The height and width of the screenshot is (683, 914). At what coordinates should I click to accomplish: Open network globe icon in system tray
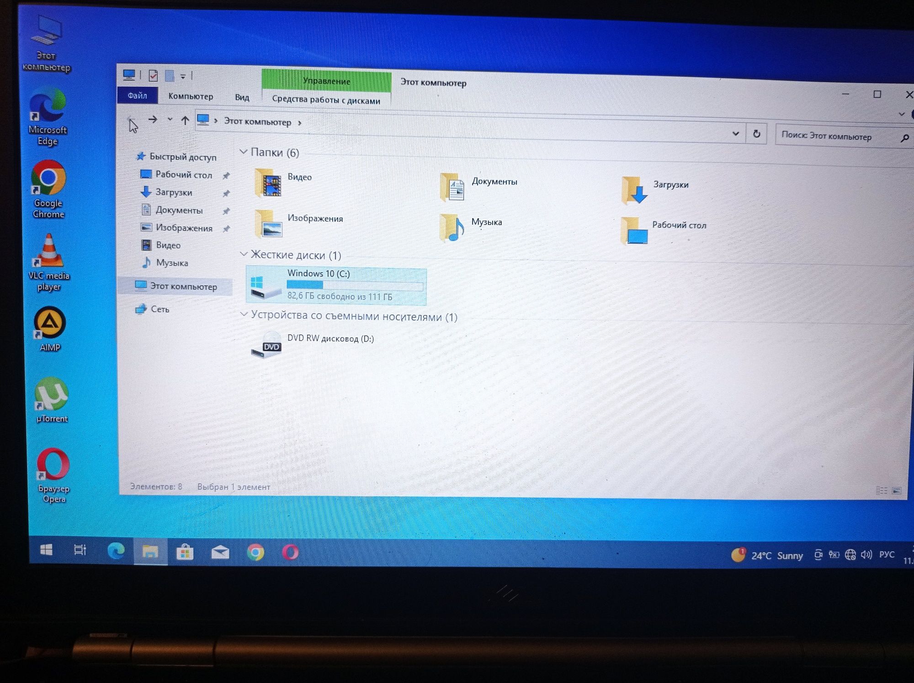coord(850,555)
